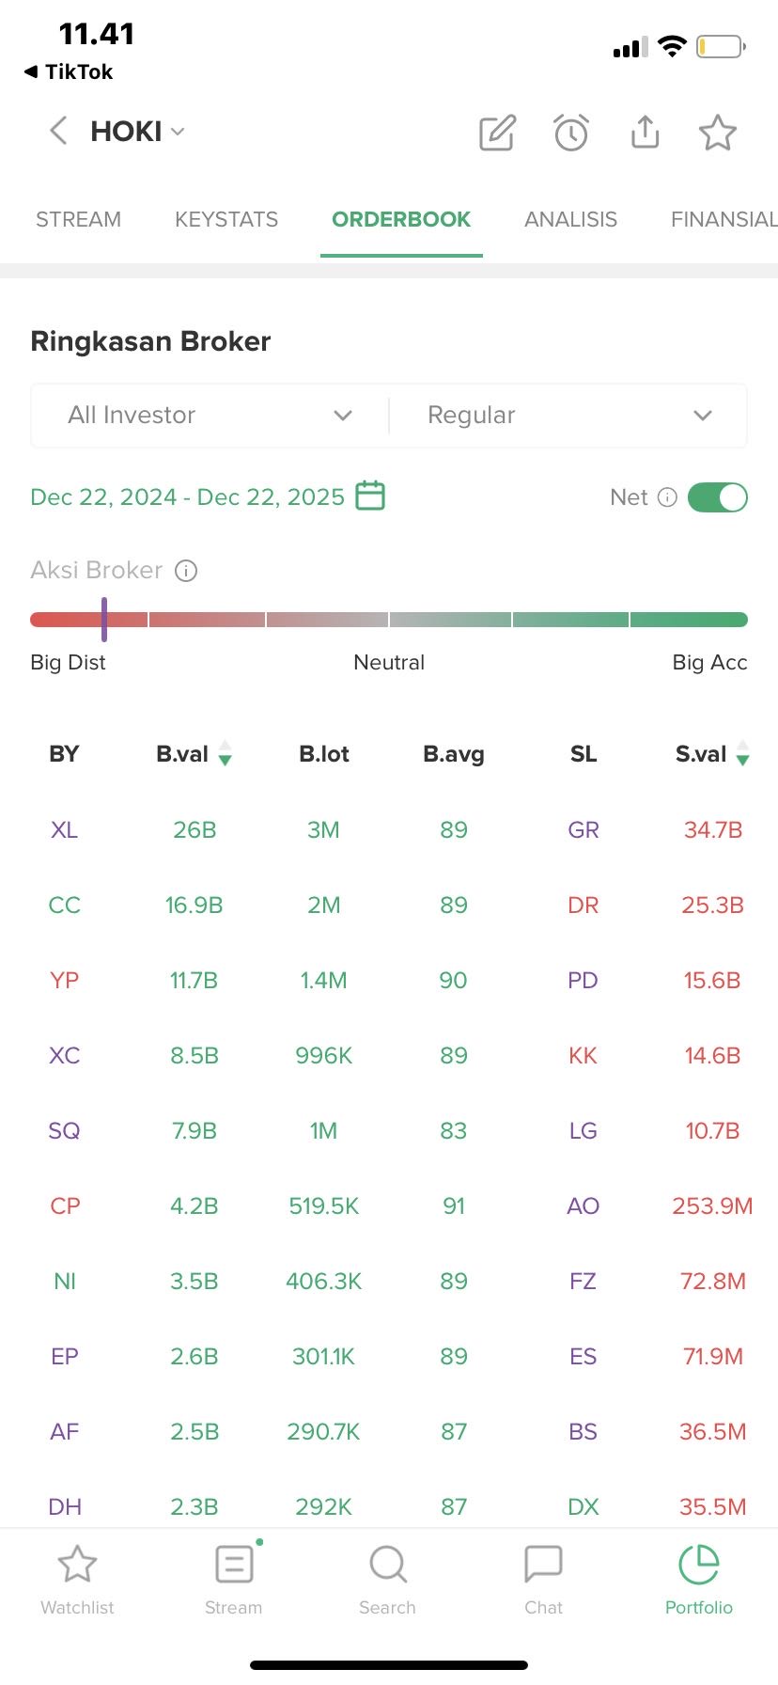Tap the share icon in header
The width and height of the screenshot is (778, 1685).
645,133
